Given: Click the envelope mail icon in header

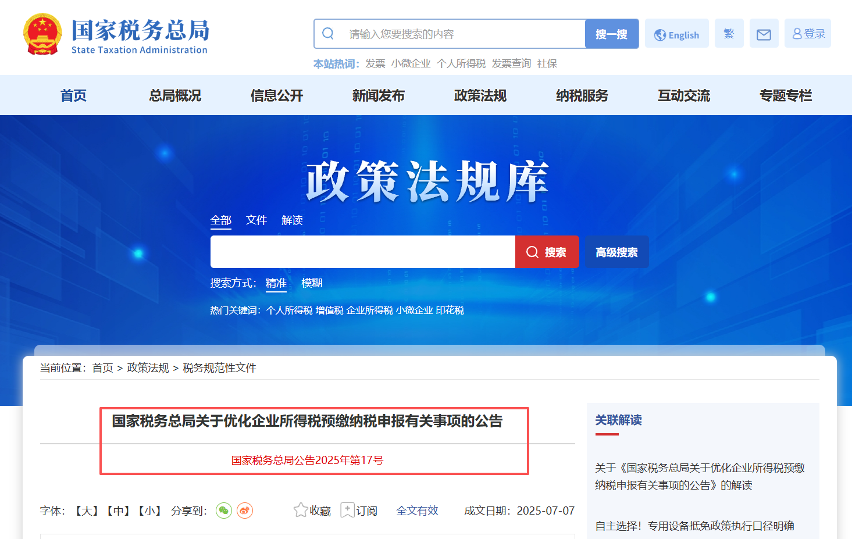Looking at the screenshot, I should point(764,34).
